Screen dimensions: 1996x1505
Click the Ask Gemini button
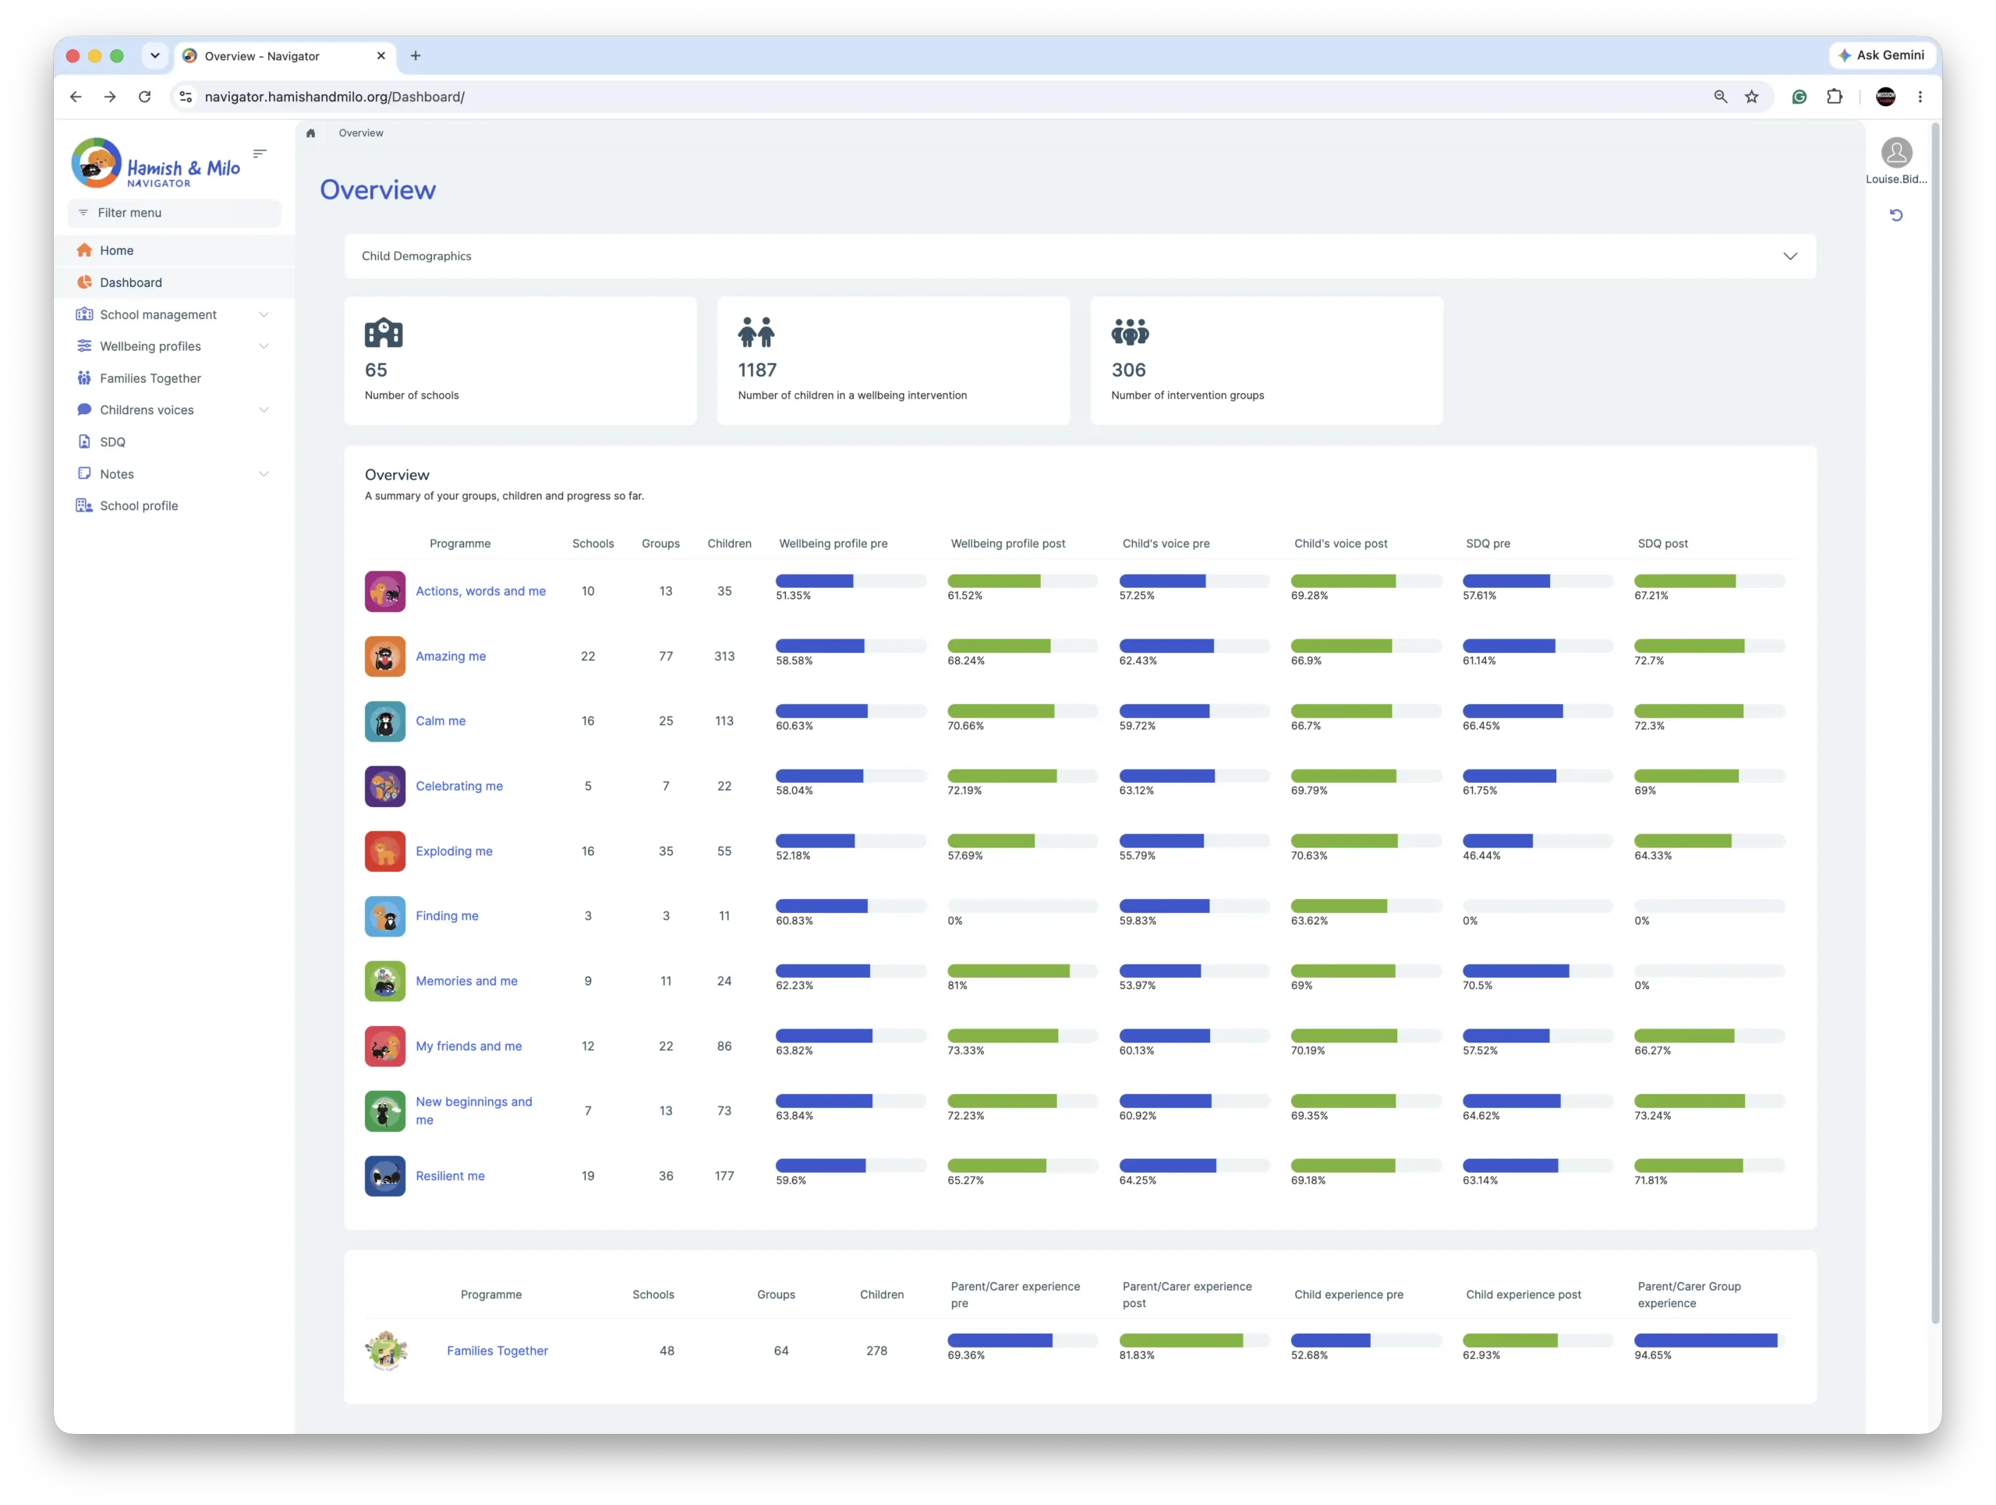click(x=1881, y=55)
